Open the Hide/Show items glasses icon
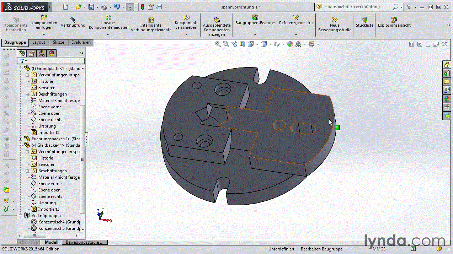The height and width of the screenshot is (254, 453). (277, 44)
